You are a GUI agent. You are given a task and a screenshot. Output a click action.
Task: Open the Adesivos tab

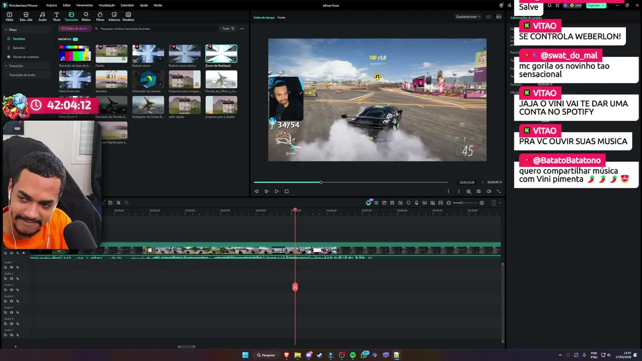tap(114, 17)
